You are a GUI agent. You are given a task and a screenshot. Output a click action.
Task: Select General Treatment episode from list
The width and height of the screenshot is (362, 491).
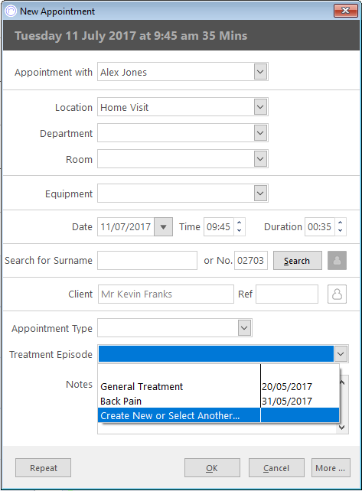coord(218,386)
